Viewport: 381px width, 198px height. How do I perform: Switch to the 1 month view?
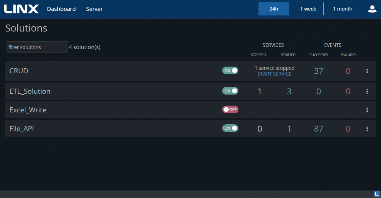click(343, 9)
